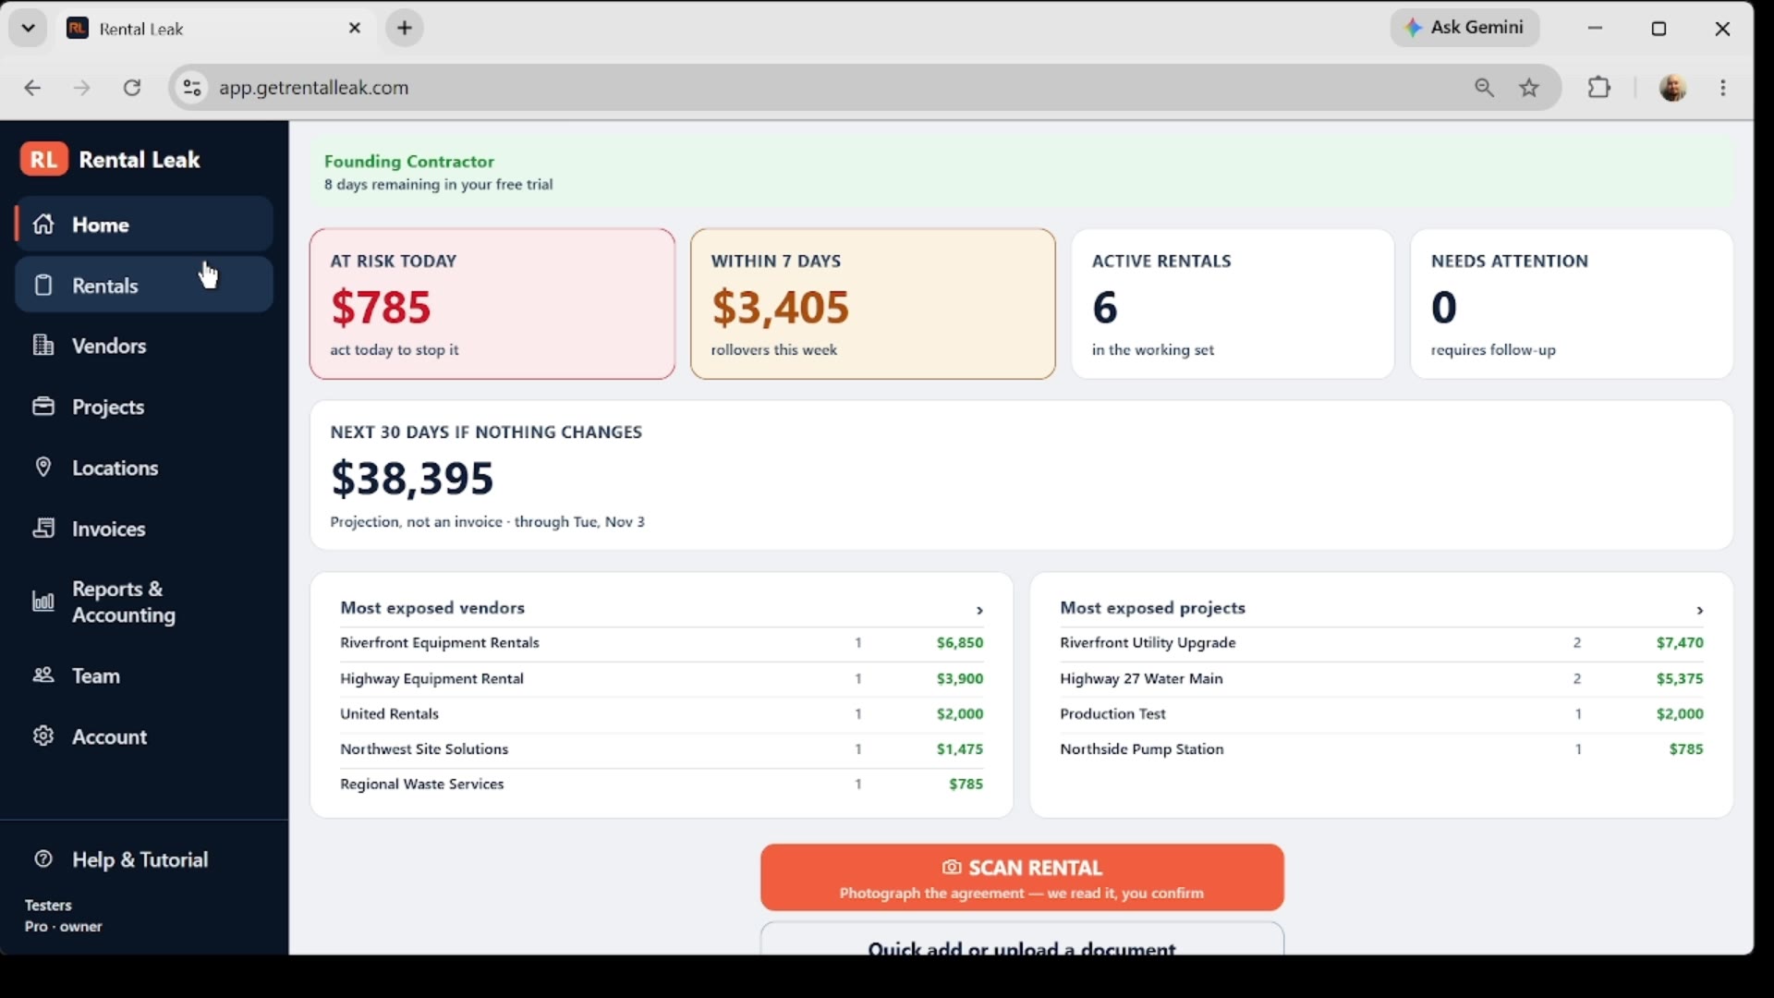This screenshot has height=998, width=1774.
Task: Click the Reports & Accounting chart icon
Action: [43, 602]
